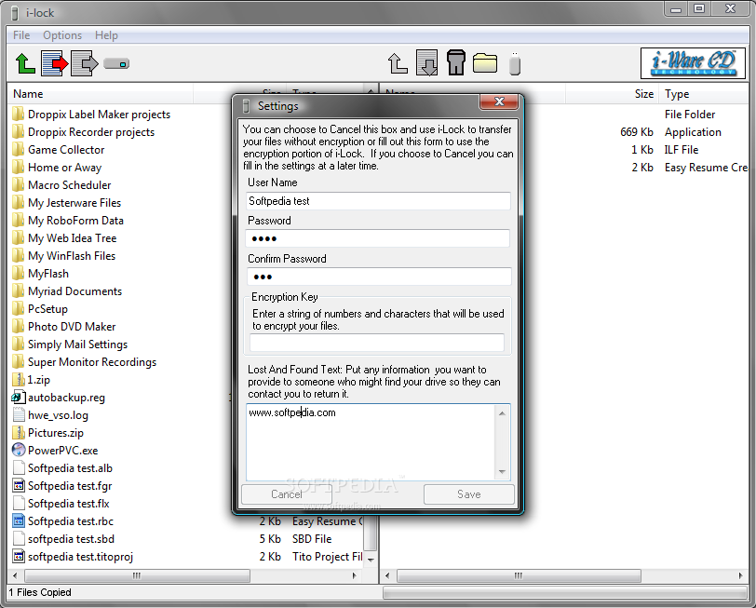Click the down arrow of Lost And Found scrollbar
The height and width of the screenshot is (608, 756).
coord(503,471)
